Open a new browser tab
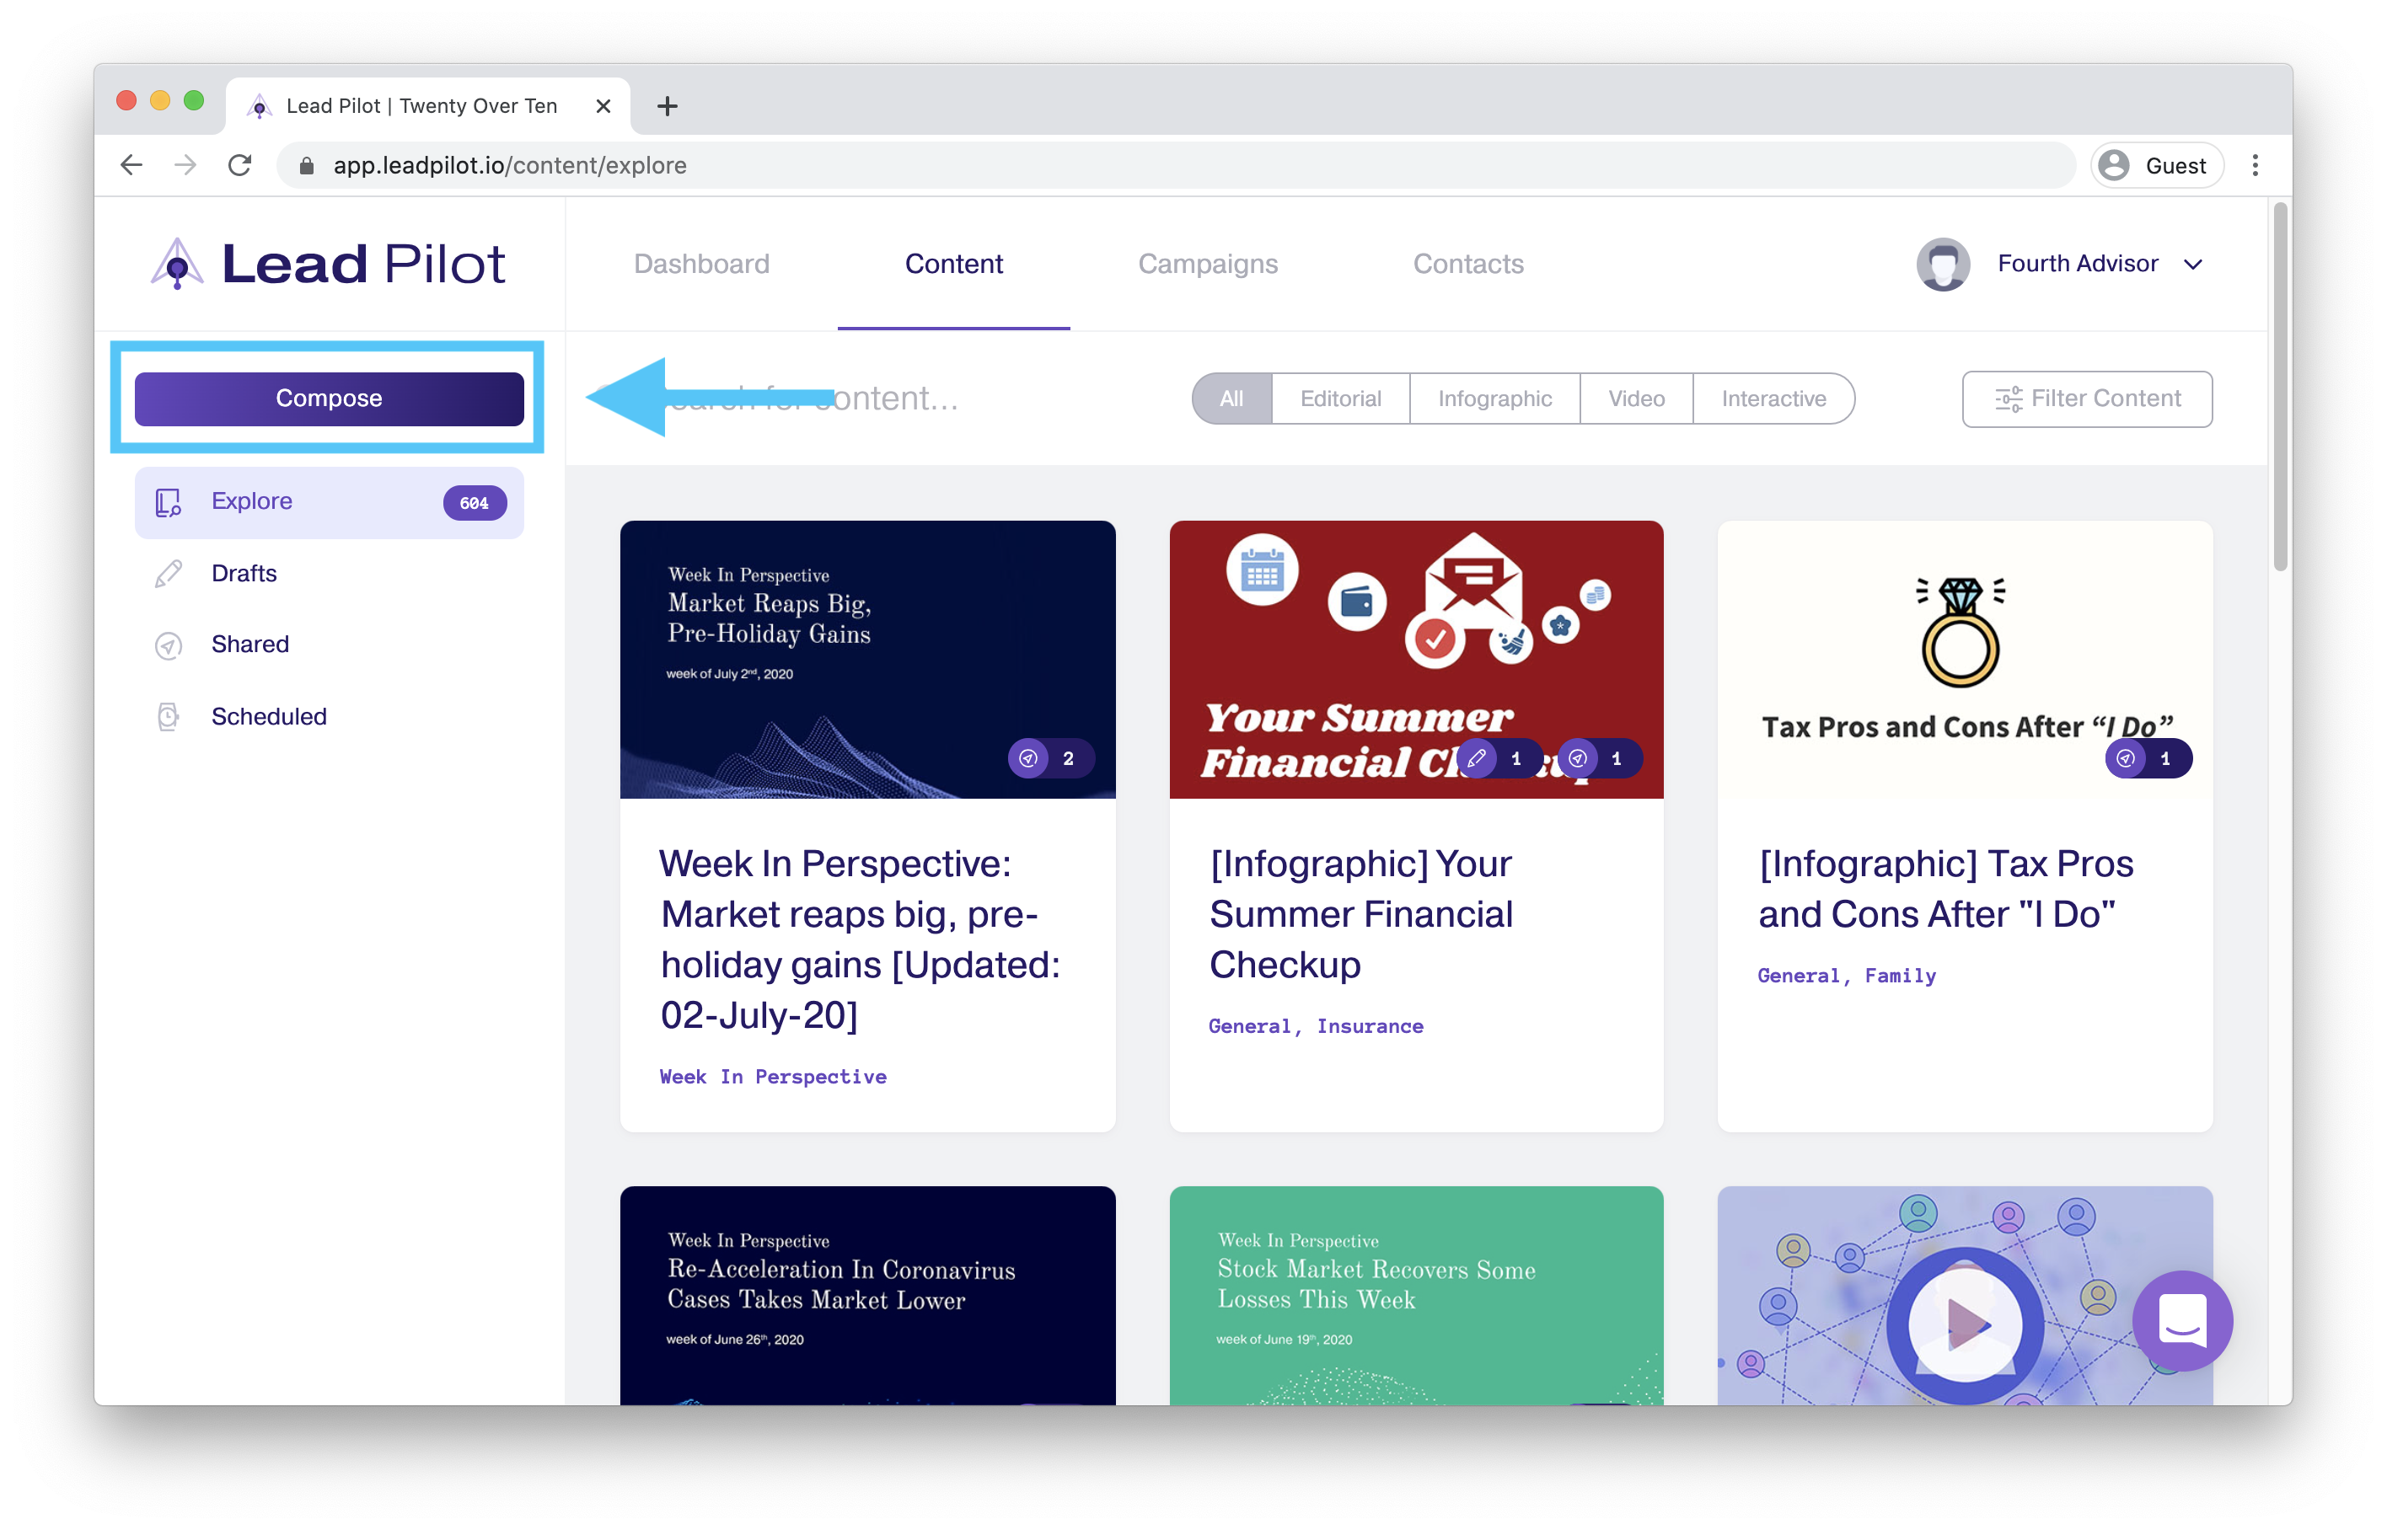Viewport: 2387px width, 1530px height. 668,106
